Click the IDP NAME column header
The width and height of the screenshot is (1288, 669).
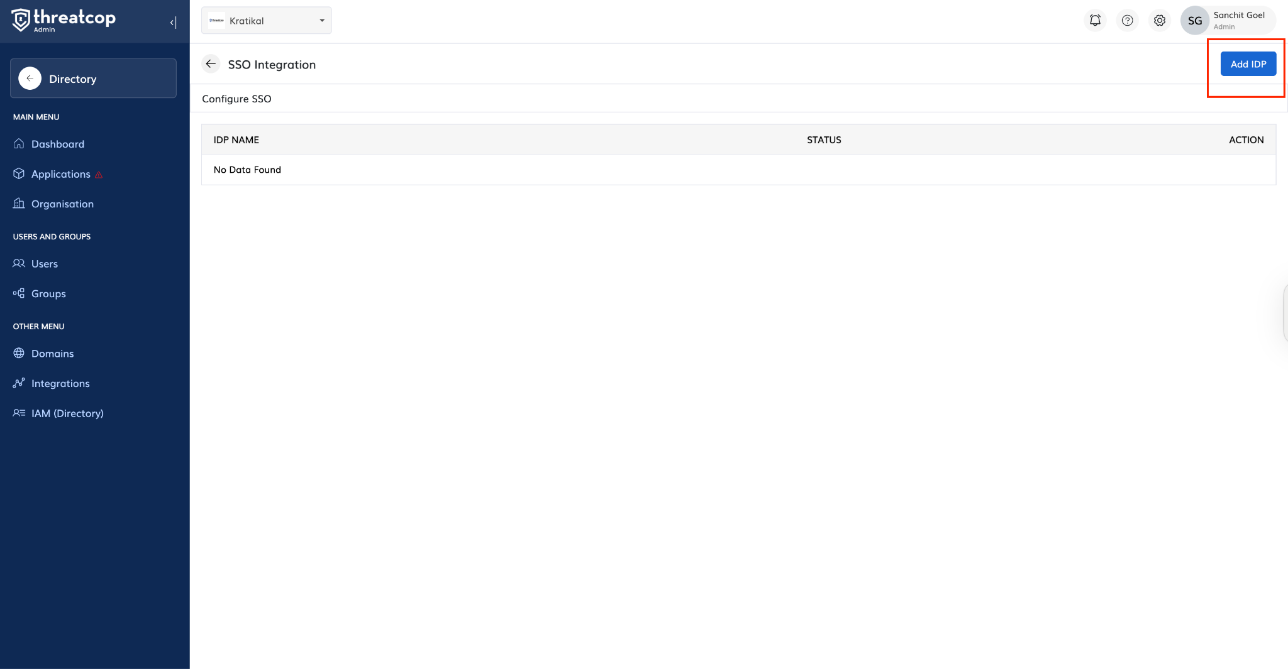[236, 140]
